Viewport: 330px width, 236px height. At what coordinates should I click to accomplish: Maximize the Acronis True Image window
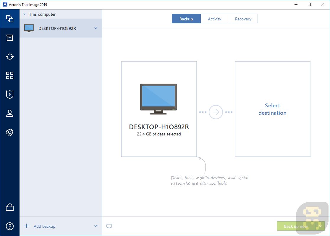[x=309, y=4]
